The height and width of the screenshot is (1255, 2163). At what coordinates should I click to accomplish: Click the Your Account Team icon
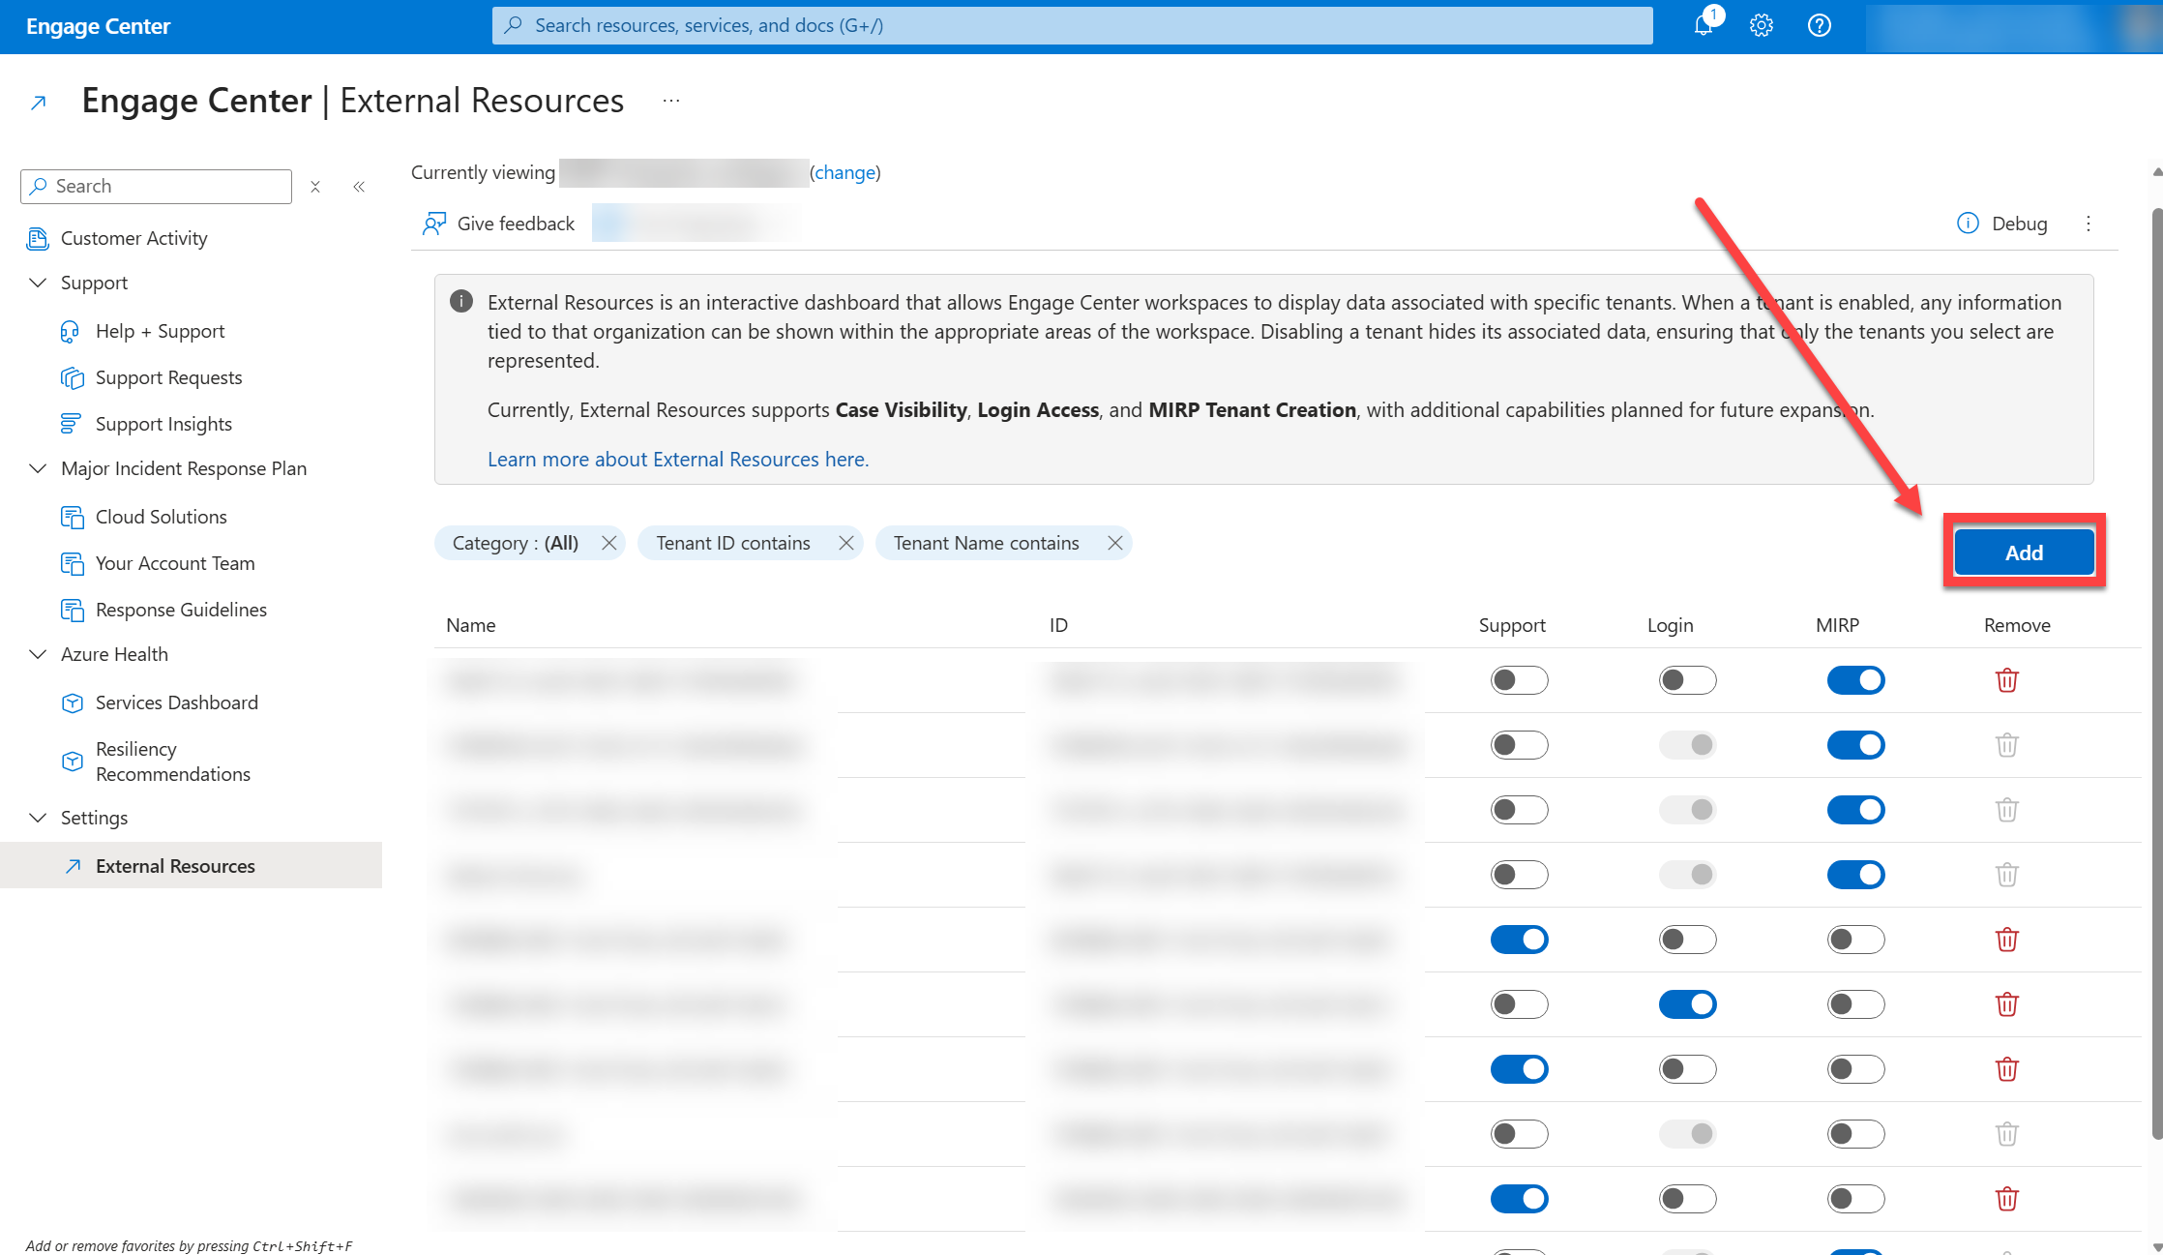pyautogui.click(x=73, y=563)
